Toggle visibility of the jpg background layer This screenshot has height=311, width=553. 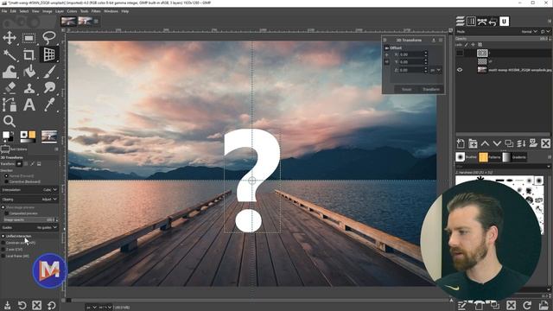(x=460, y=70)
